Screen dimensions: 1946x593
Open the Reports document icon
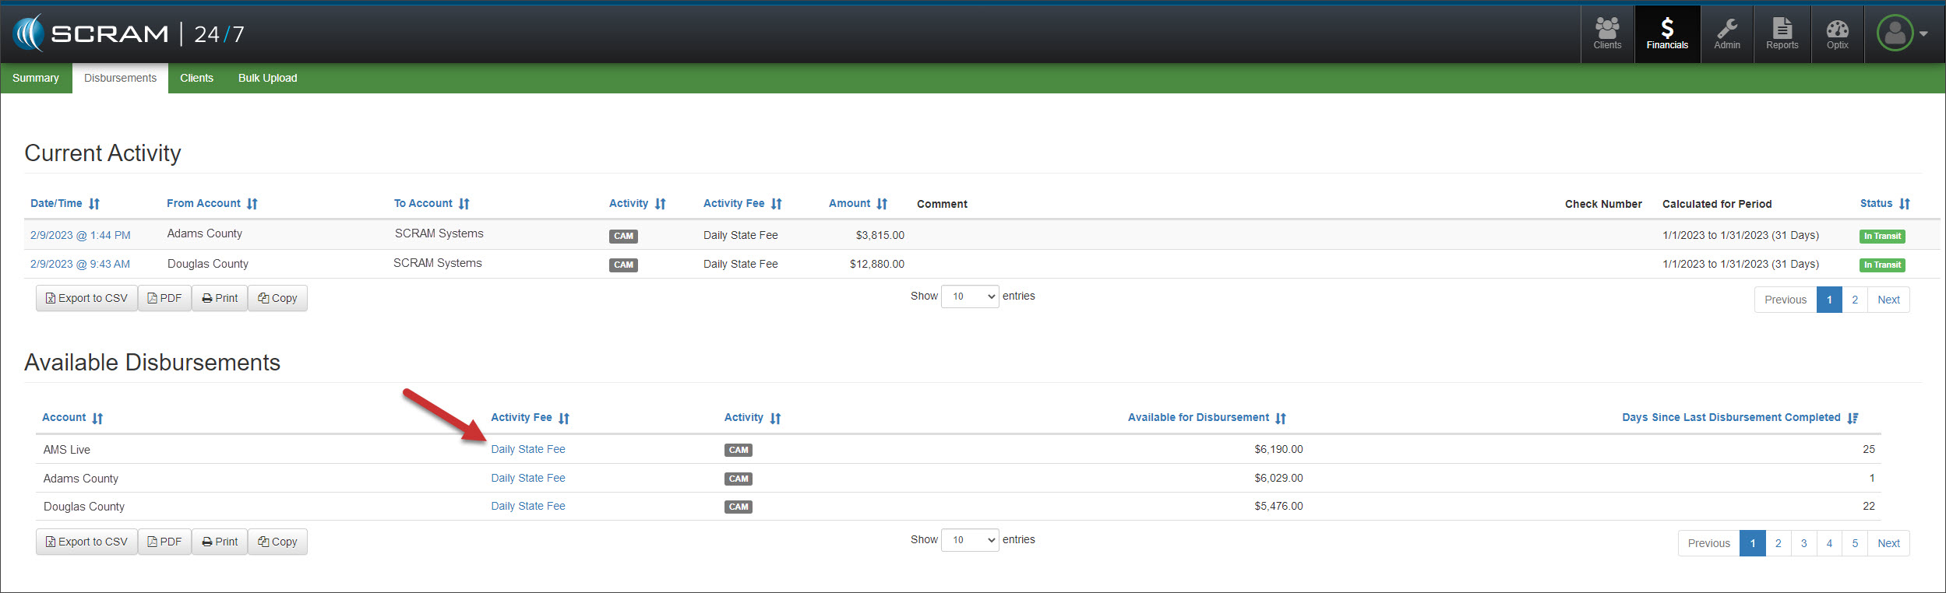click(1782, 34)
